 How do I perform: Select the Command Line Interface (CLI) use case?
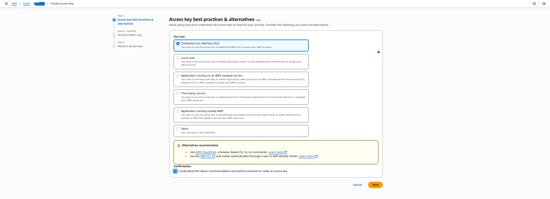coord(241,45)
